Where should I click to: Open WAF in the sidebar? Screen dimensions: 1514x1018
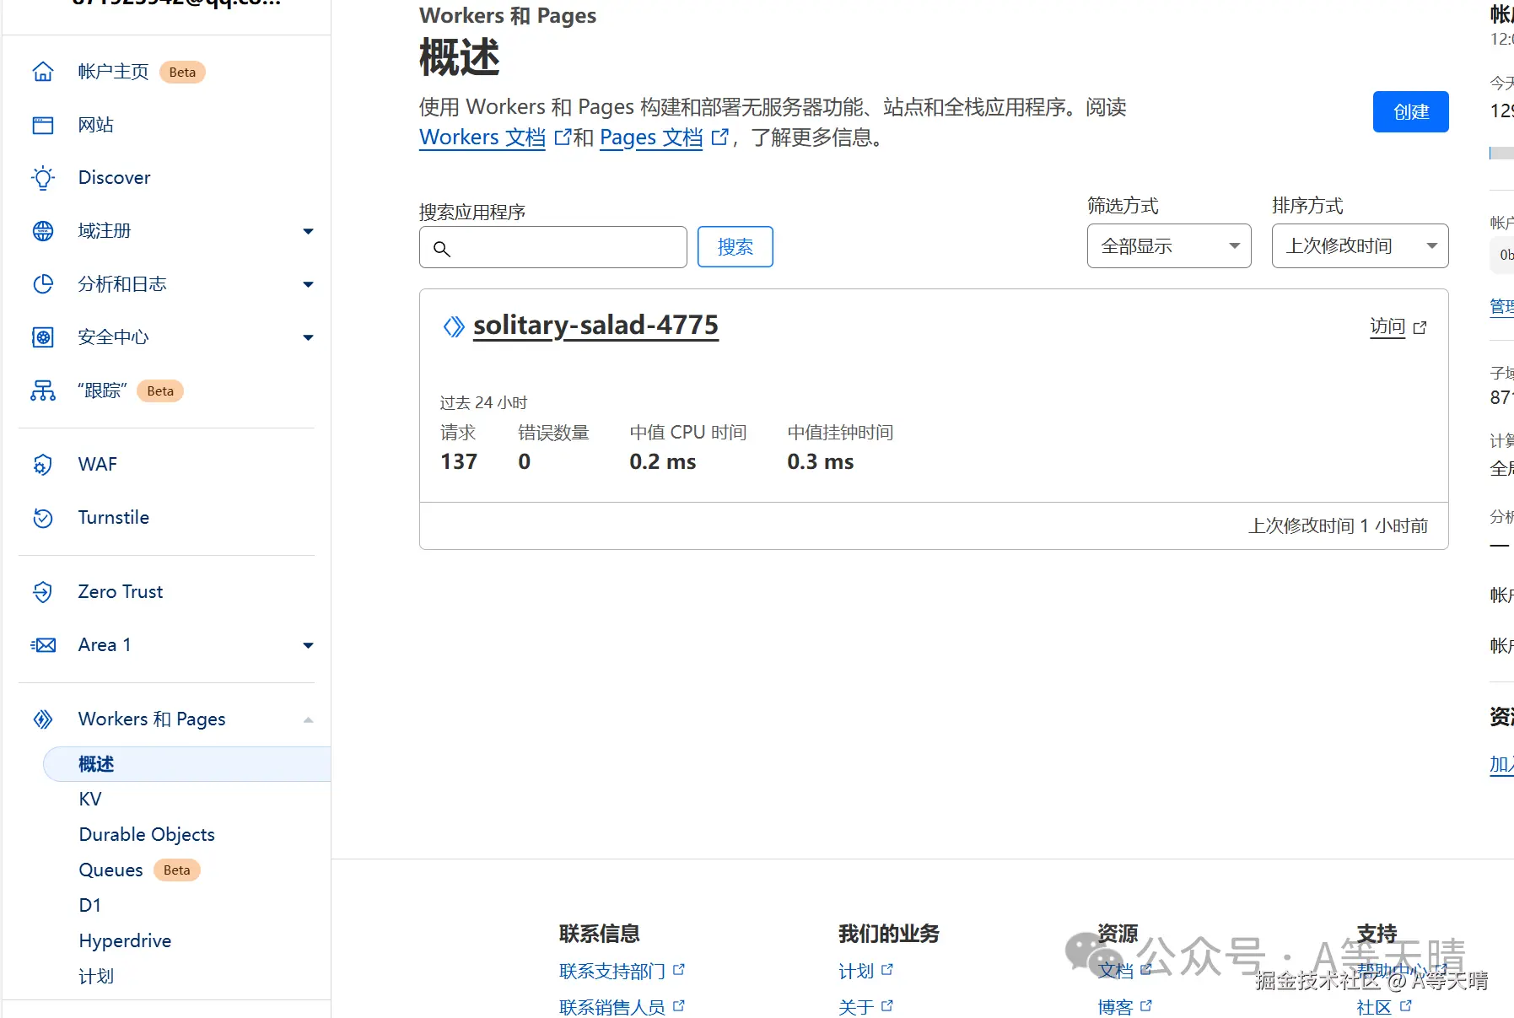click(x=97, y=465)
